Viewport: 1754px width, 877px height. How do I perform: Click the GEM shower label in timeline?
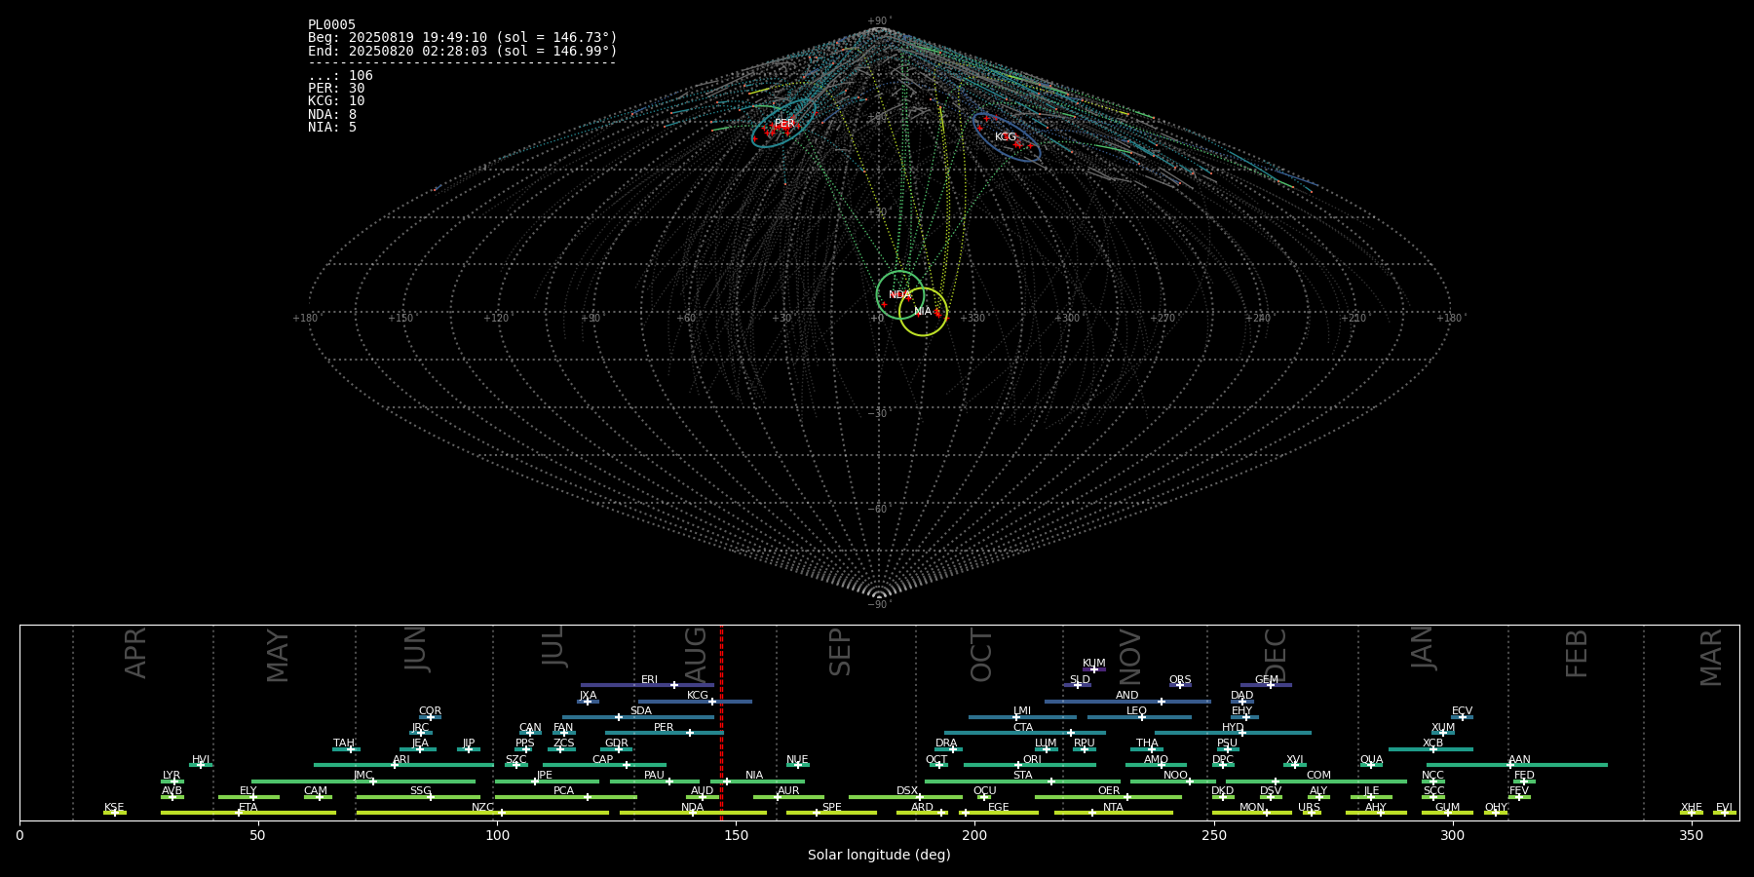coord(1267,680)
